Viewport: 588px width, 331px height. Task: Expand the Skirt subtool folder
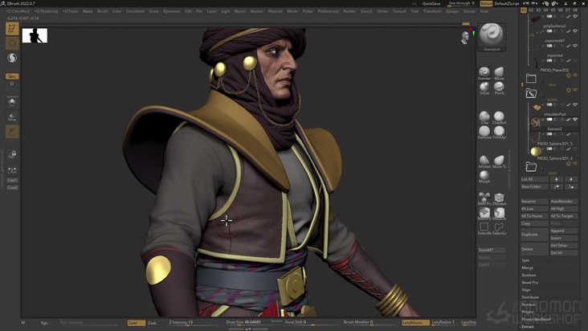(531, 79)
